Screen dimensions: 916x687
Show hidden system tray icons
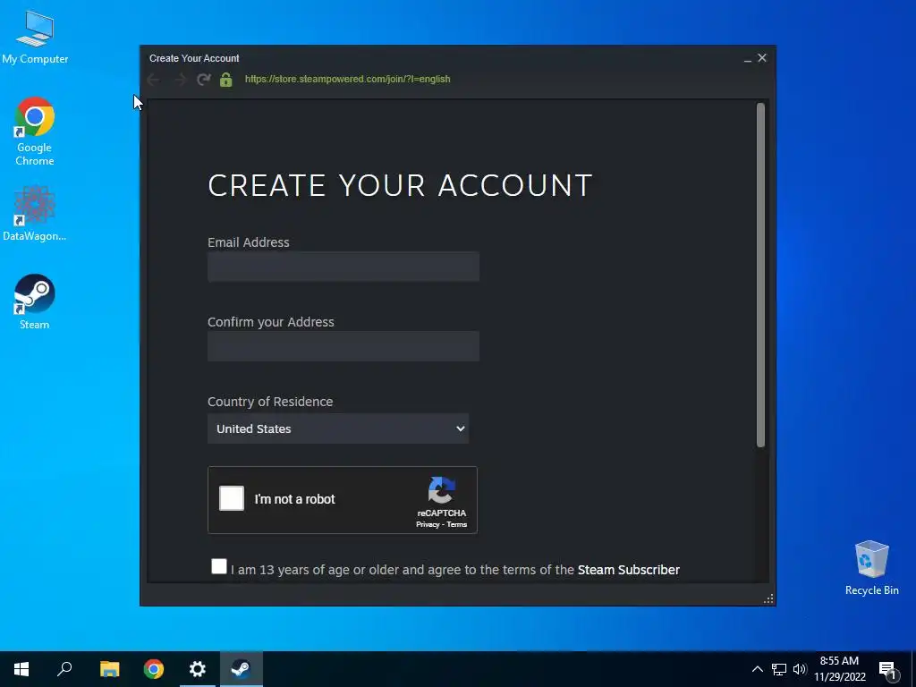coord(757,669)
